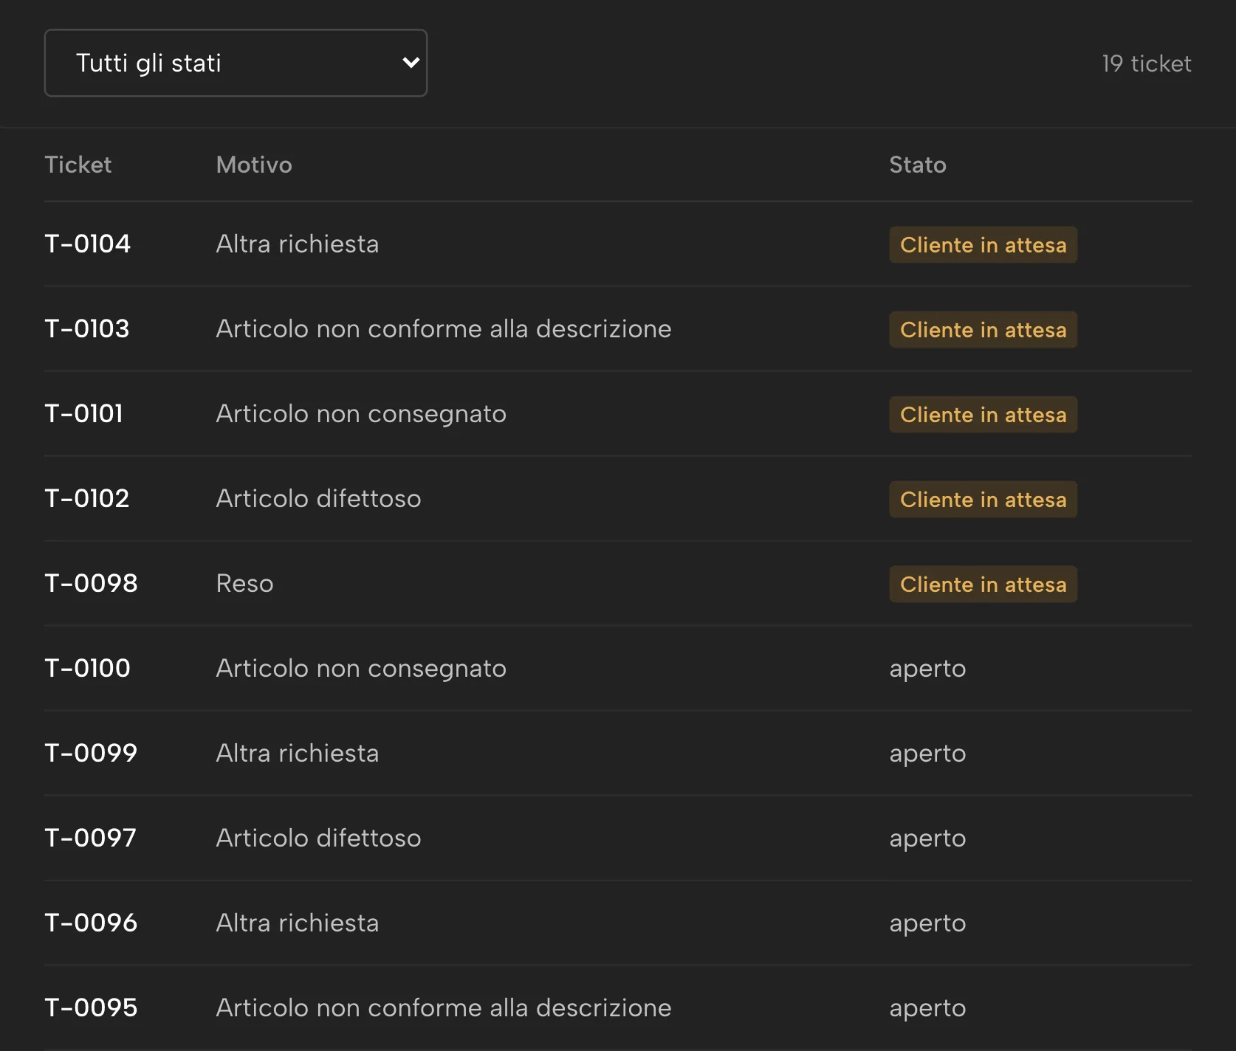
Task: Select ticket ID T-0102
Action: 87,498
